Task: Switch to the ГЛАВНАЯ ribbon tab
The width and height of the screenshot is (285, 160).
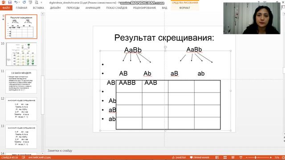Action: (21, 8)
